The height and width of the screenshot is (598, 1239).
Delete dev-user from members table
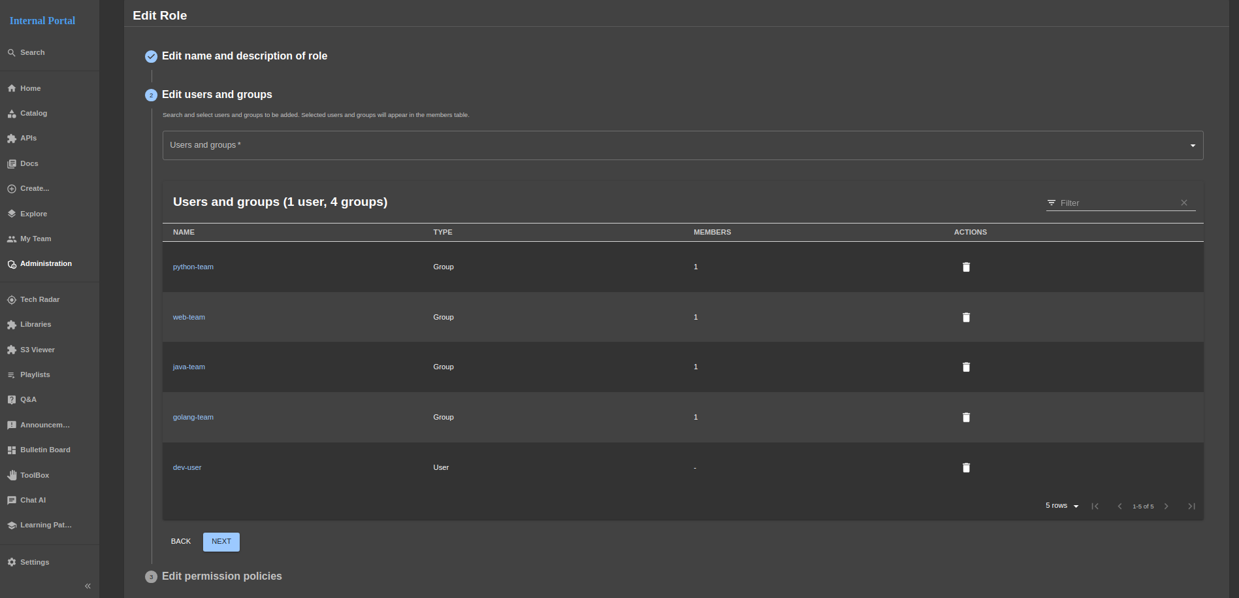966,468
